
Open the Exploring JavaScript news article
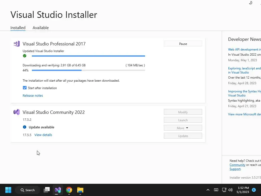tap(244, 70)
